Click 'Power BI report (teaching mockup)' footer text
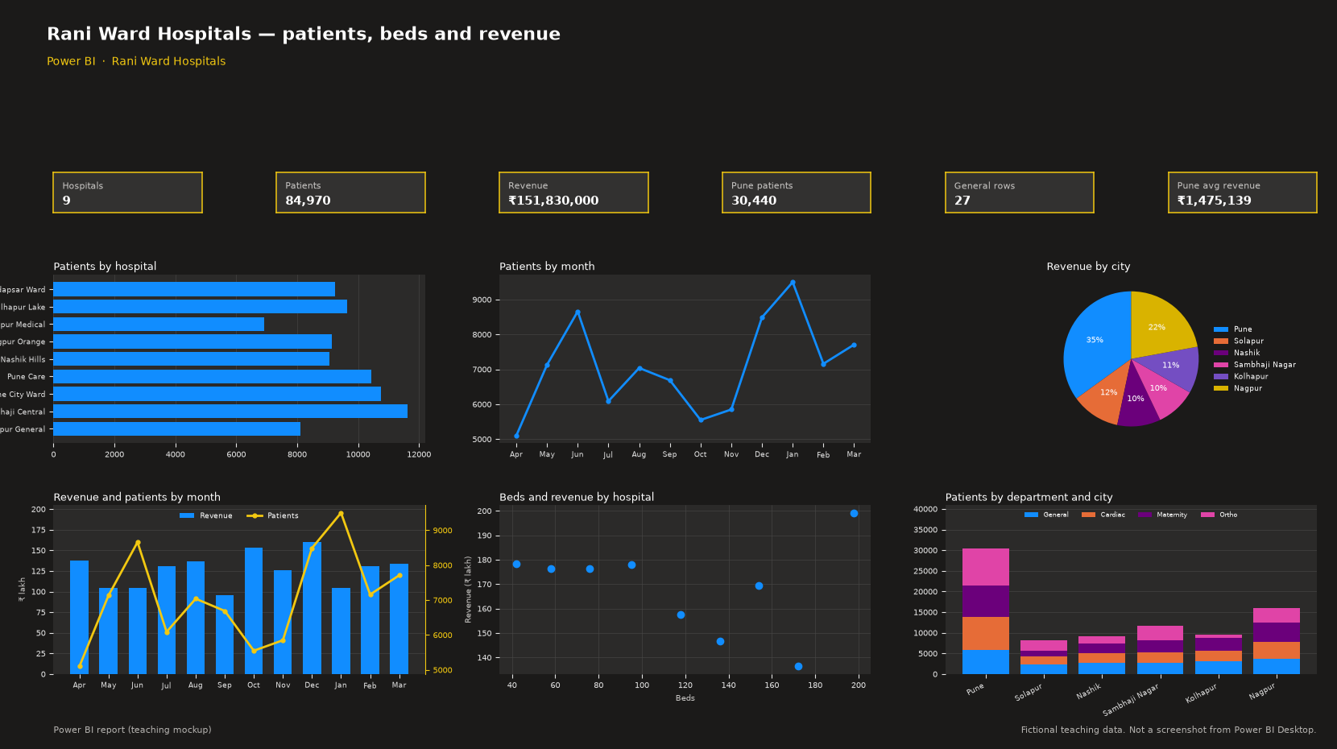 point(132,730)
